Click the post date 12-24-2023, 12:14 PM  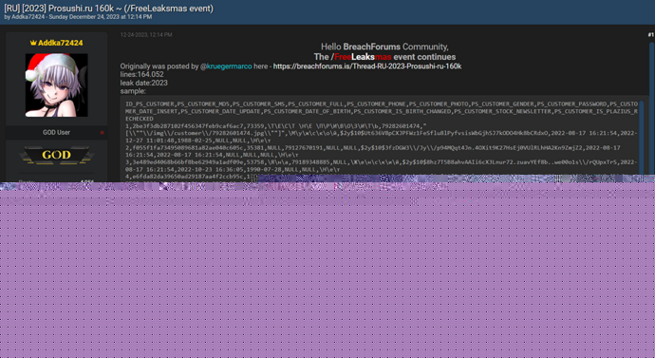click(146, 35)
